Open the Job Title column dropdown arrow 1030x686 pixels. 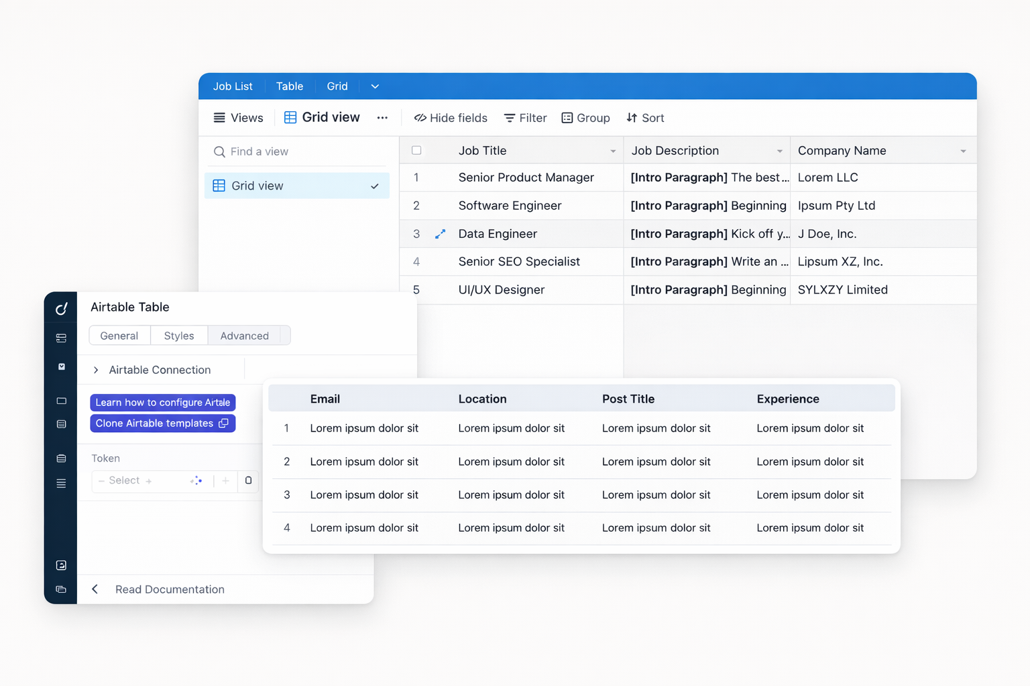click(613, 151)
